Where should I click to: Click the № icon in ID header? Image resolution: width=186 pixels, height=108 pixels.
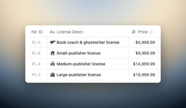pyautogui.click(x=34, y=32)
